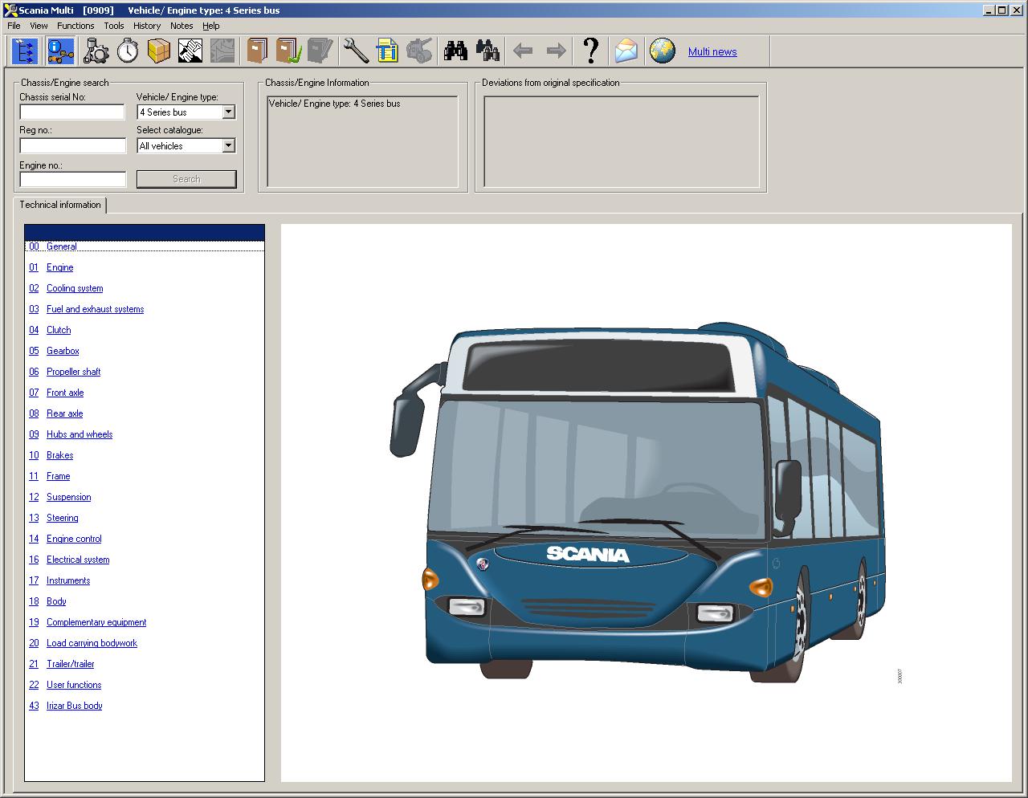Open the Tools menu
Image resolution: width=1028 pixels, height=798 pixels.
click(x=114, y=26)
